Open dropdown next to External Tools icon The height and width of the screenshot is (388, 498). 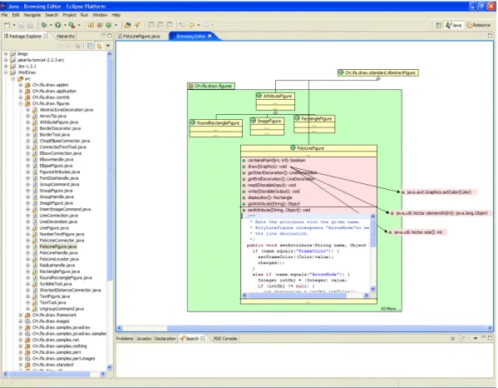79,25
